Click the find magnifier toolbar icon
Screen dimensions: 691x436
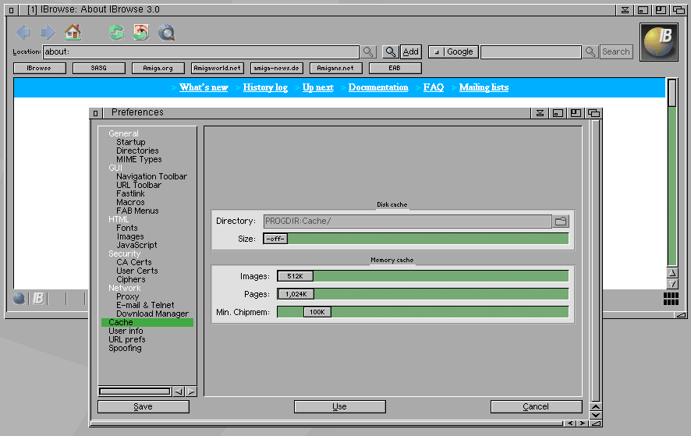[x=166, y=33]
